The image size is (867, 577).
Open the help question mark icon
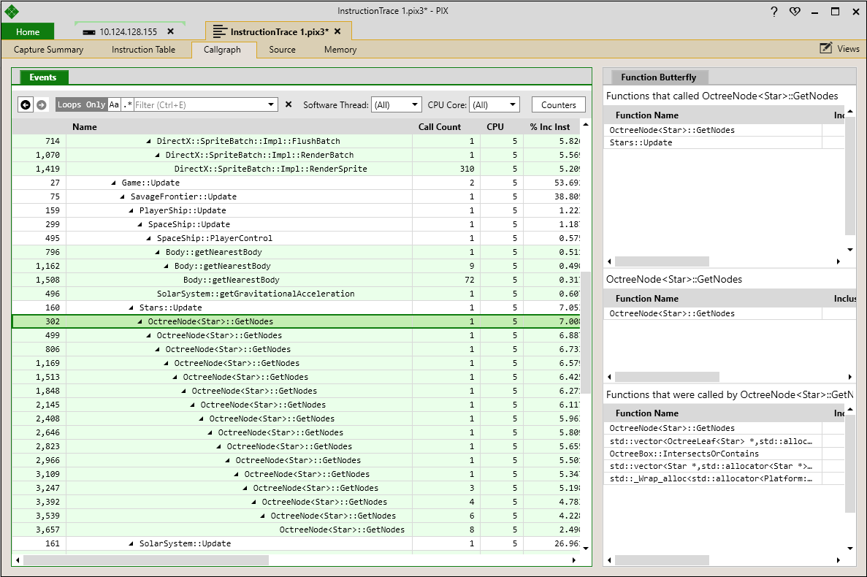click(x=774, y=12)
